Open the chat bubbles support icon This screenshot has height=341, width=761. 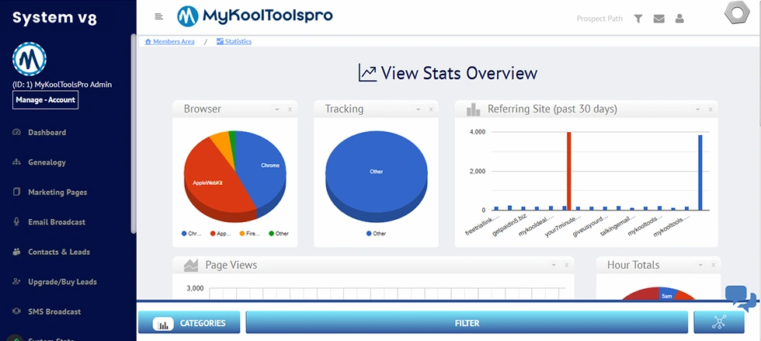(x=739, y=298)
